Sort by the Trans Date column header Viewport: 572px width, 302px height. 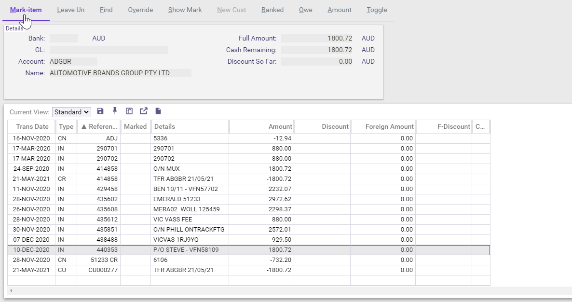31,126
